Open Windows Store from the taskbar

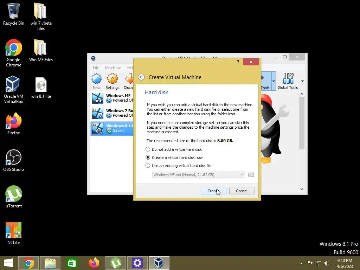(x=72, y=263)
